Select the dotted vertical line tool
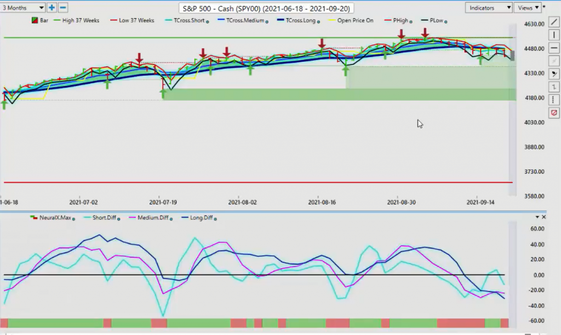This screenshot has height=335, width=561. pyautogui.click(x=554, y=100)
